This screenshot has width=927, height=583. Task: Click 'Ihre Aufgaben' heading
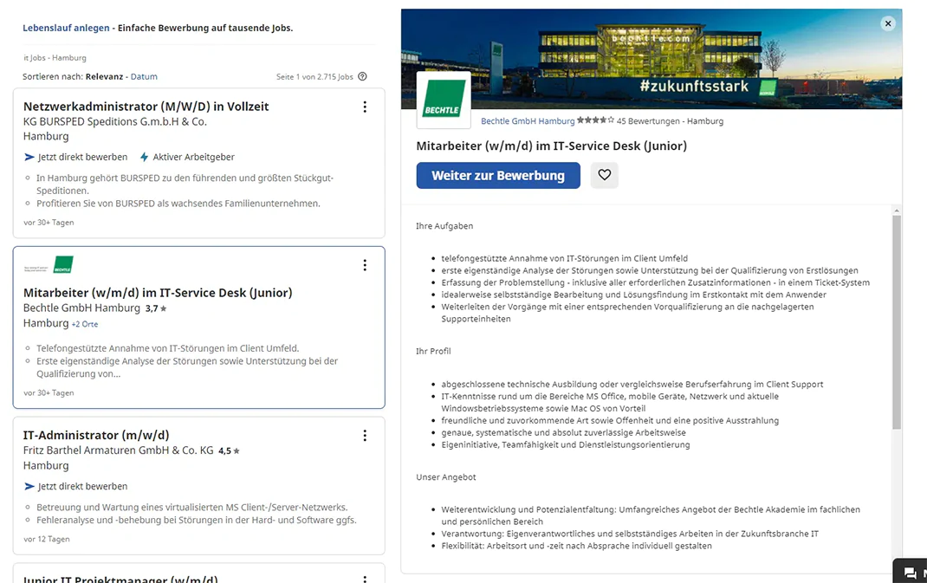[x=444, y=226]
